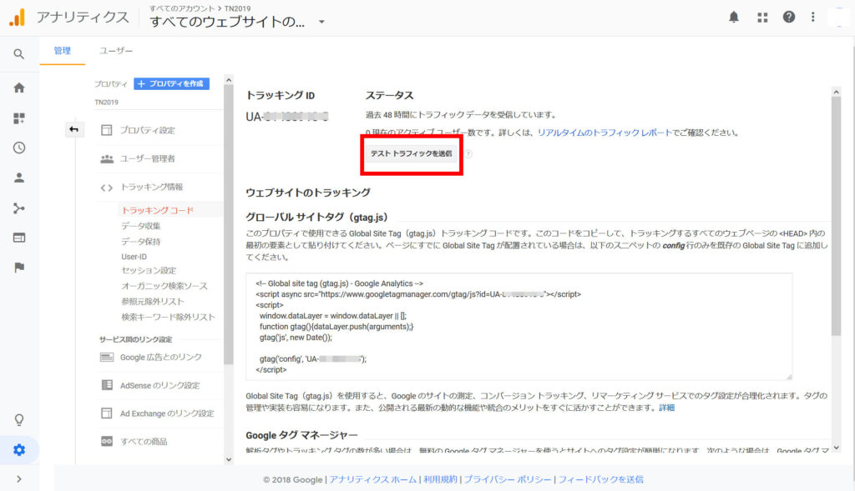Select データ保持 item

tap(140, 241)
